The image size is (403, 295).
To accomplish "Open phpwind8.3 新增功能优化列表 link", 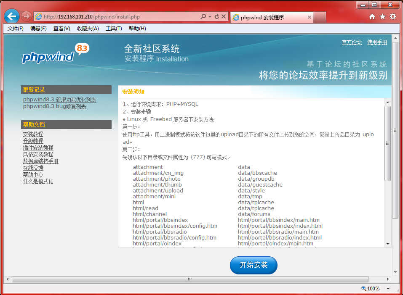I will point(60,100).
